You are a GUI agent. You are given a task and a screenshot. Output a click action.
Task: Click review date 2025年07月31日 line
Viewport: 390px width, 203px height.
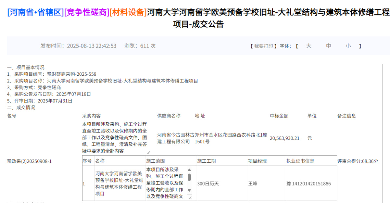pos(40,101)
